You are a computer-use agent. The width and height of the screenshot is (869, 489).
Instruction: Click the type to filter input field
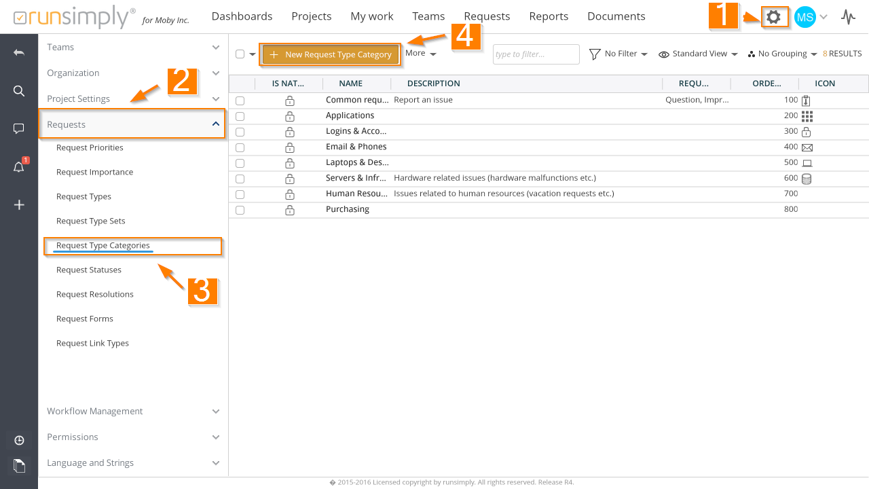pyautogui.click(x=536, y=54)
